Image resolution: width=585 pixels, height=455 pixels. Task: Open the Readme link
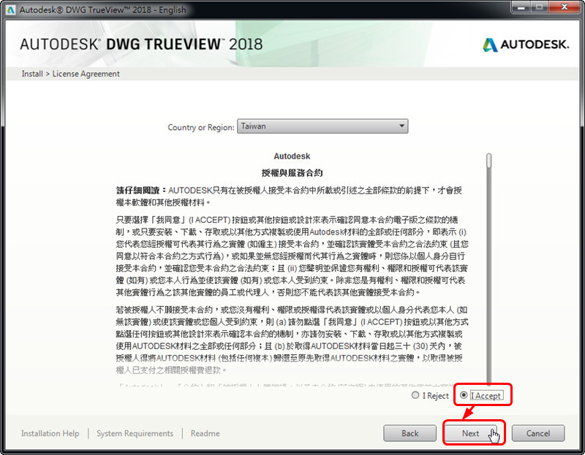205,433
